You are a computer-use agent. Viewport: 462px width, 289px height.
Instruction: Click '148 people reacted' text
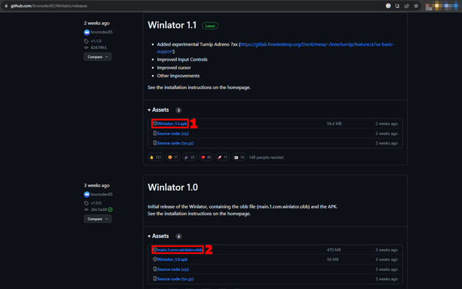pyautogui.click(x=266, y=158)
